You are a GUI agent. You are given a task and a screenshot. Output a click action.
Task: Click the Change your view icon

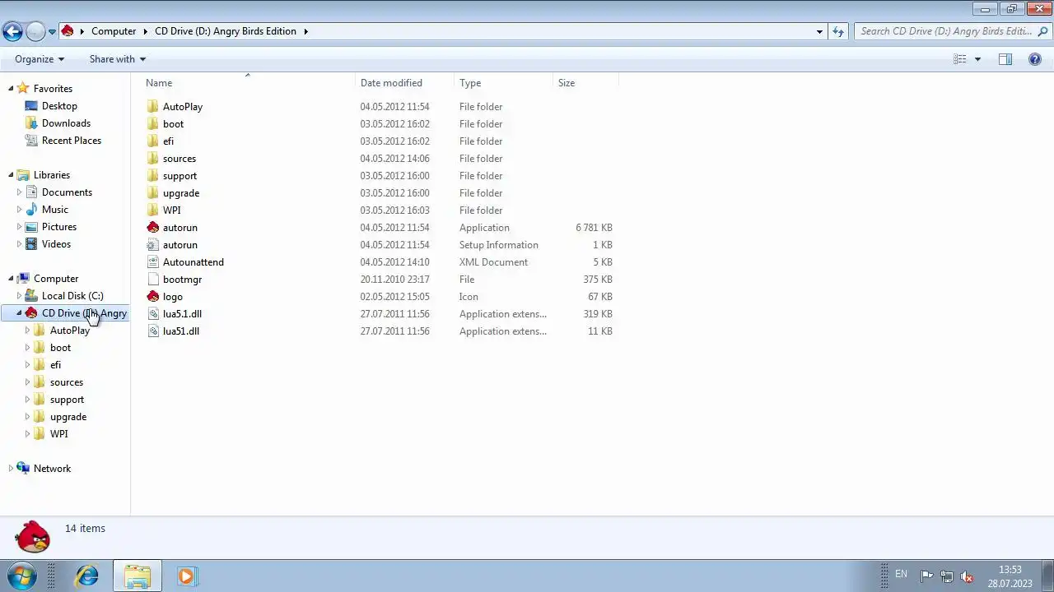coord(960,59)
